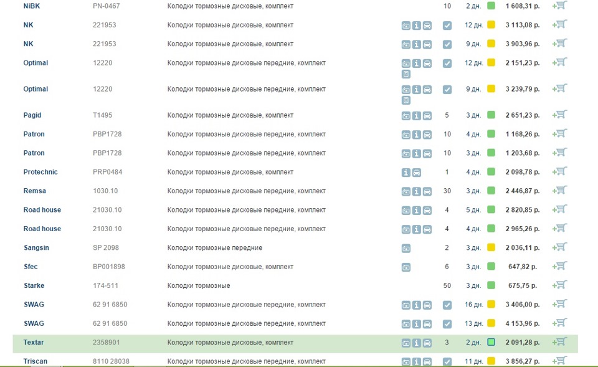Select price 2 091,28 р.

click(x=523, y=342)
